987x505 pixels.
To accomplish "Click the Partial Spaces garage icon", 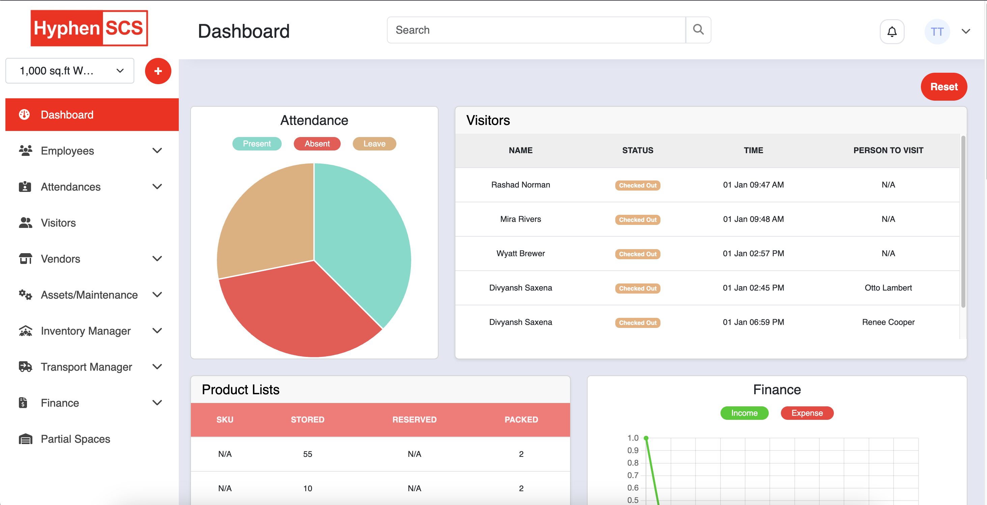I will 25,439.
